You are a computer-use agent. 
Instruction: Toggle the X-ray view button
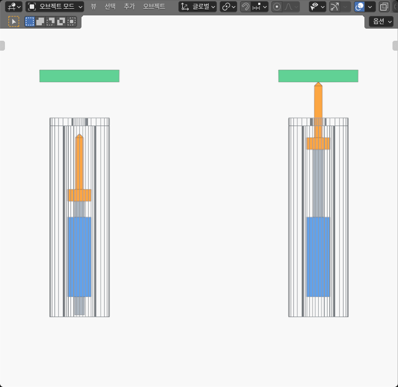coord(384,7)
